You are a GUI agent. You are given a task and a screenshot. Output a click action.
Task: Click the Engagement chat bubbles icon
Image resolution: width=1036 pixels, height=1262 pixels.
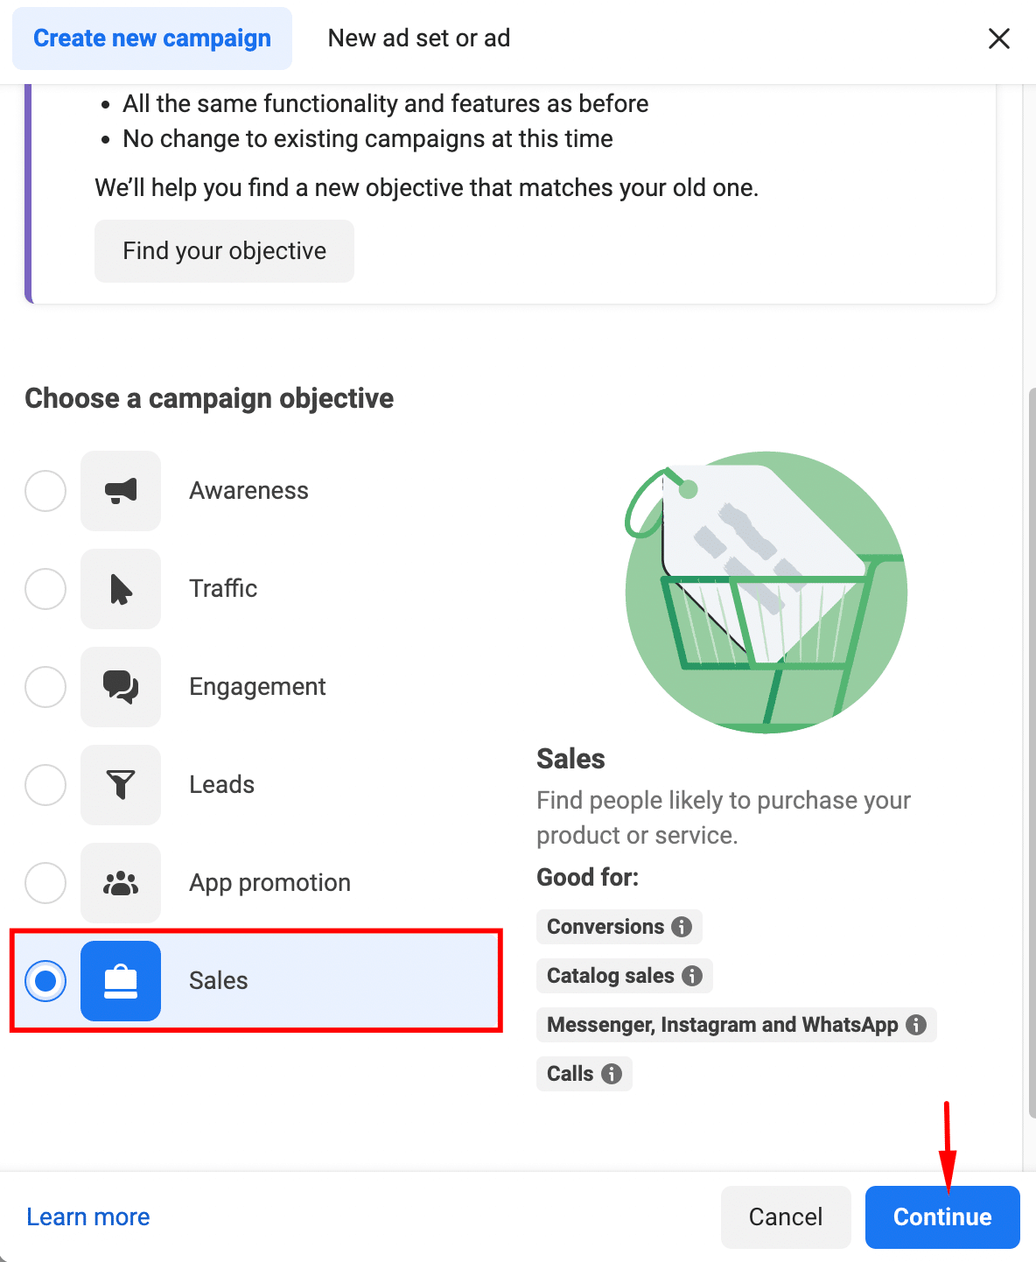click(121, 687)
